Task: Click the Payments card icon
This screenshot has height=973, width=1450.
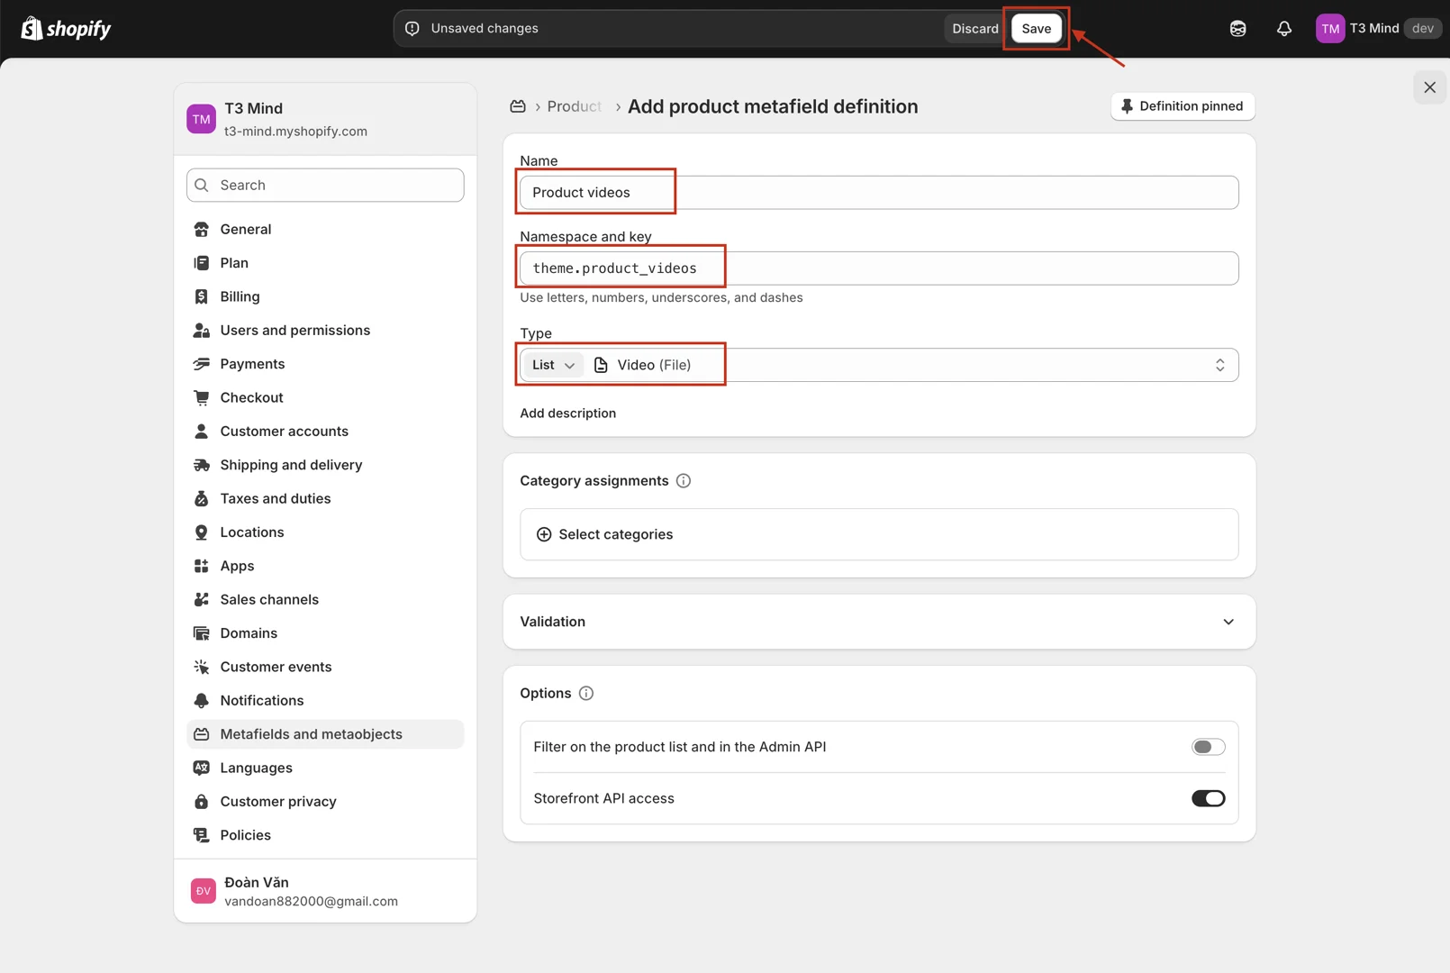Action: [x=202, y=364]
